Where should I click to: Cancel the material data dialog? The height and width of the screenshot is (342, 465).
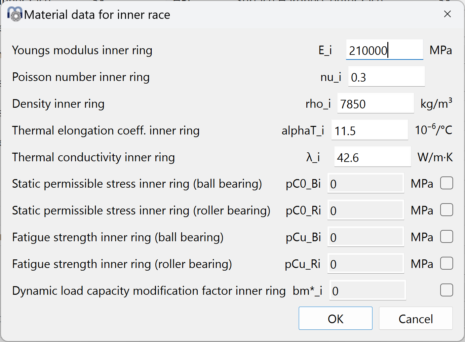click(x=415, y=318)
